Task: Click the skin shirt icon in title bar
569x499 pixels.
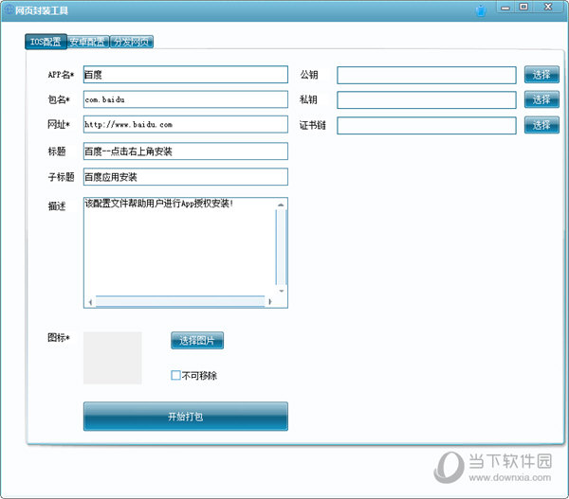Action: point(481,10)
